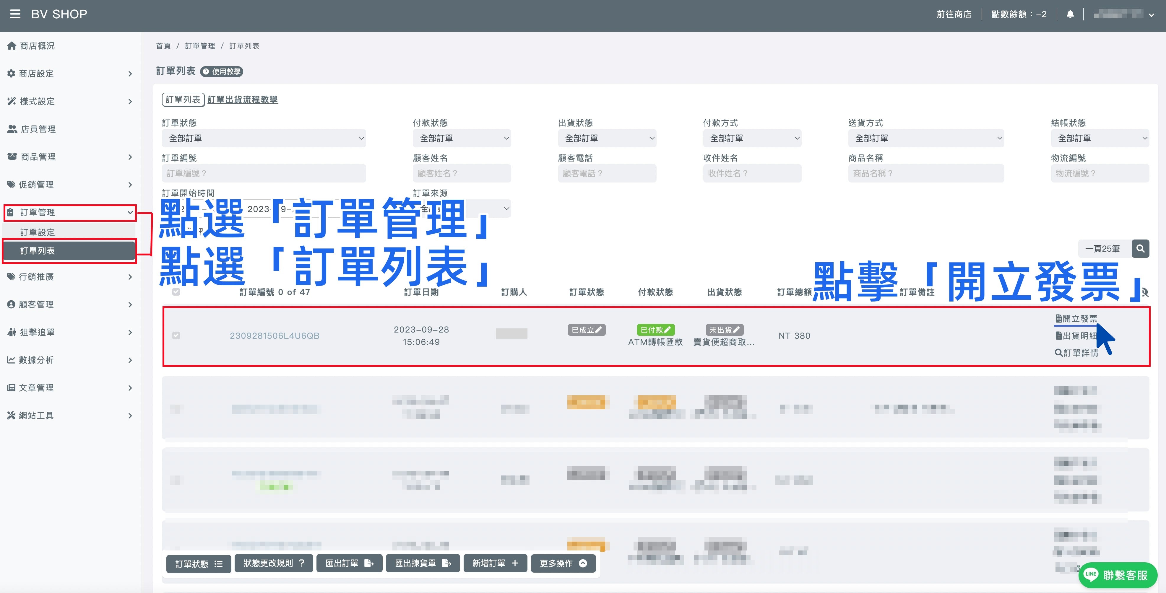The image size is (1166, 593).
Task: Click the 狙擊追單 sidebar icon
Action: point(11,332)
